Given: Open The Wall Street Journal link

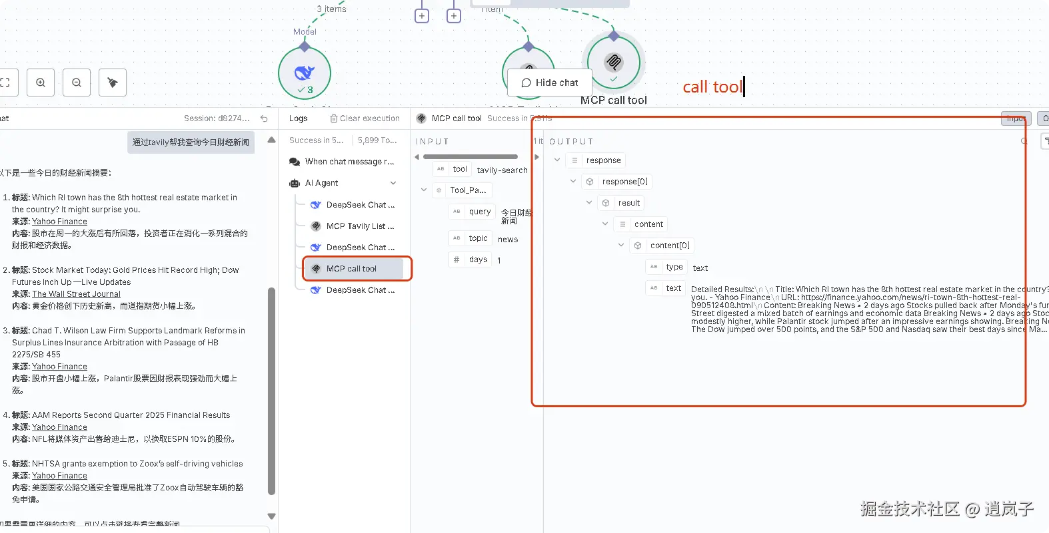Looking at the screenshot, I should click(76, 294).
